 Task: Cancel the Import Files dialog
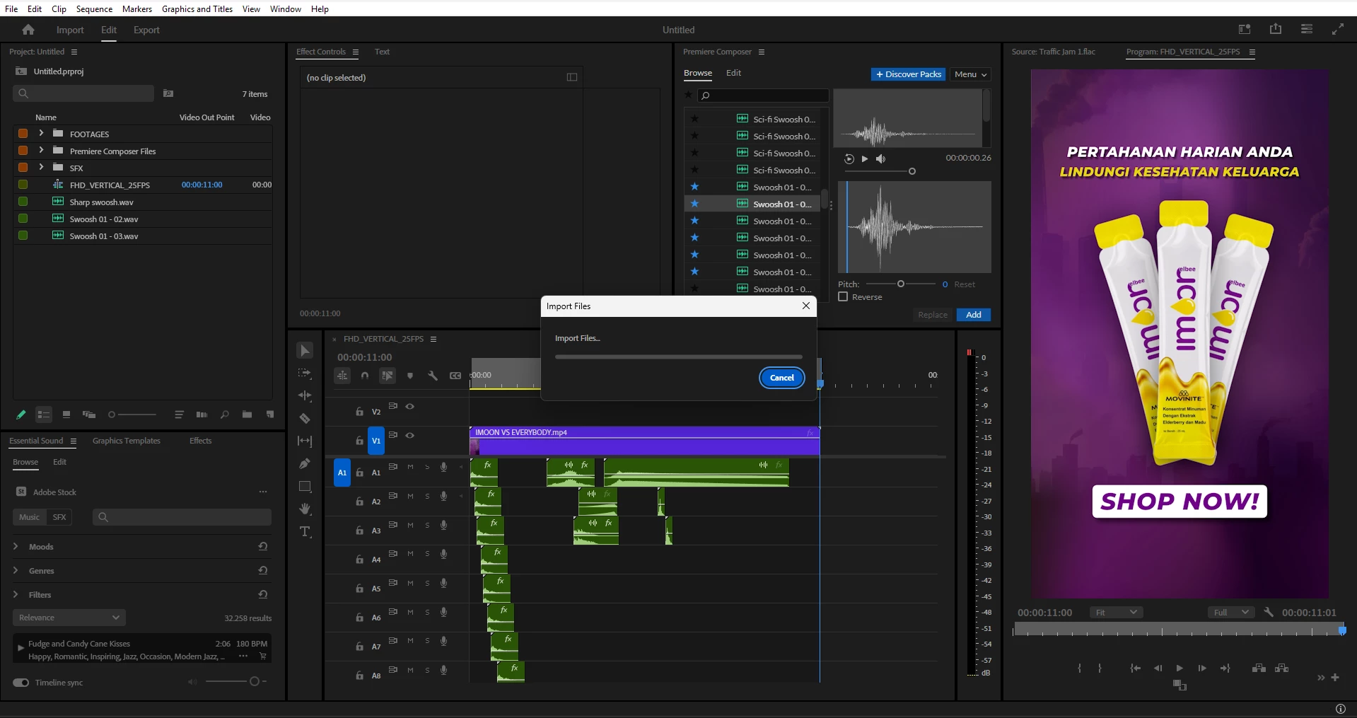[781, 378]
